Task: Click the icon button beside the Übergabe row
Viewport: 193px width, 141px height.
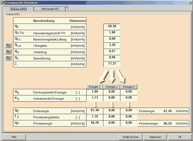Action: point(8,46)
